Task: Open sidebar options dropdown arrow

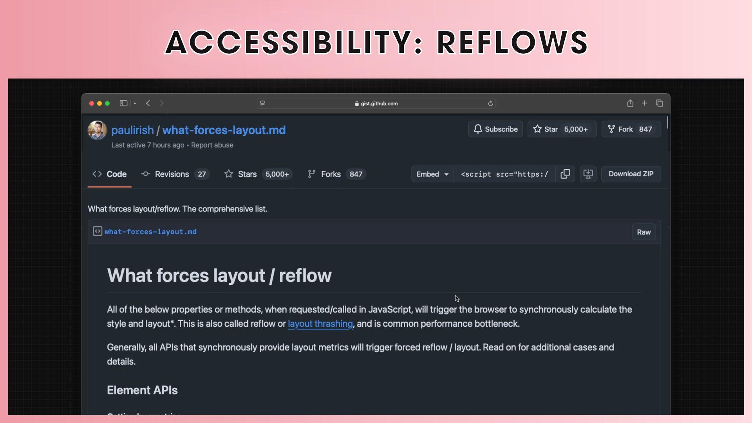Action: tap(135, 103)
